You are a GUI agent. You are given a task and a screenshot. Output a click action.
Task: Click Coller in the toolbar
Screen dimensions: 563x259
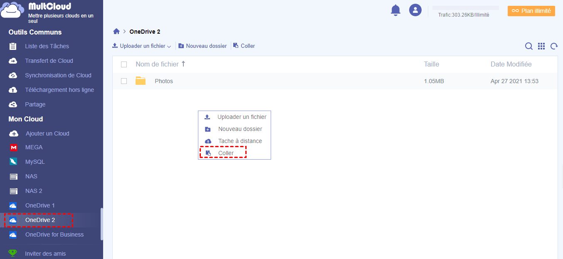(244, 46)
